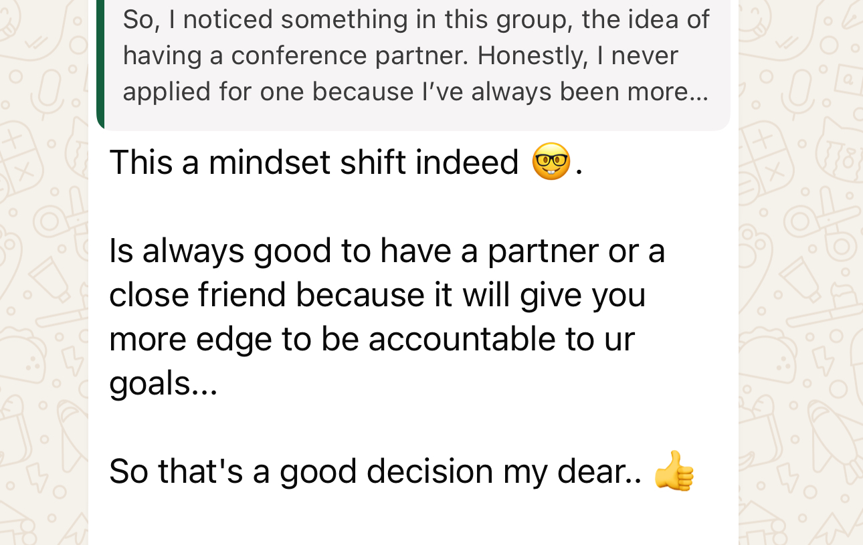
Task: Click the empty bubble area below the last line
Action: coord(413,522)
